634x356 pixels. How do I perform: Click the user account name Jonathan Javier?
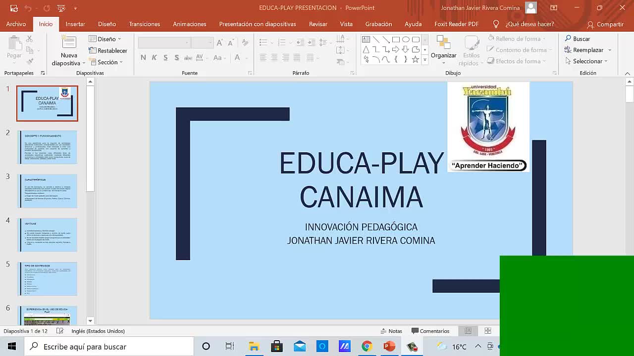pyautogui.click(x=480, y=8)
